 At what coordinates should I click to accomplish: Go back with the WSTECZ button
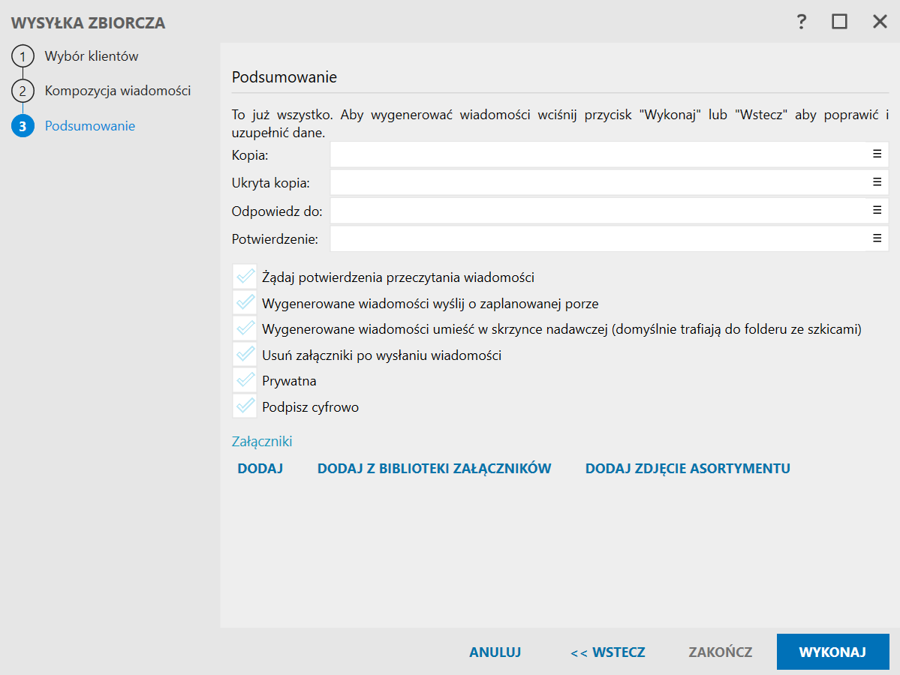[607, 652]
